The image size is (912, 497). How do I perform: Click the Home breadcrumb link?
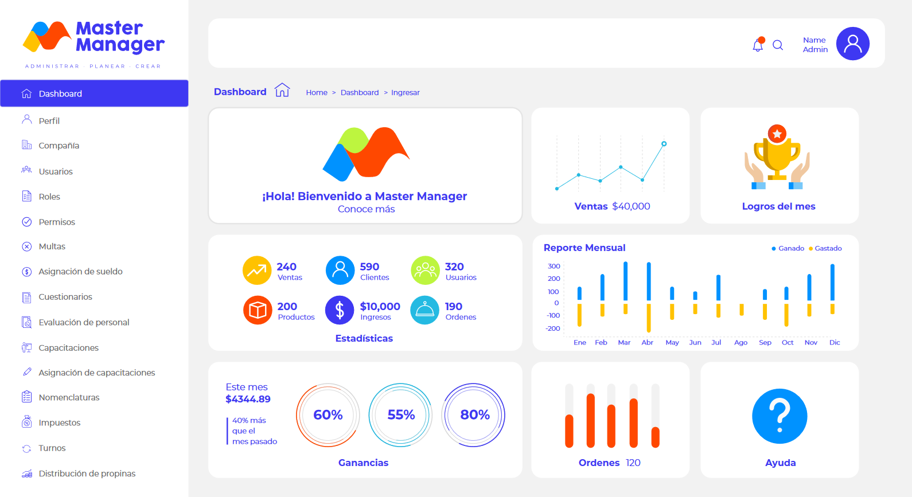tap(317, 93)
